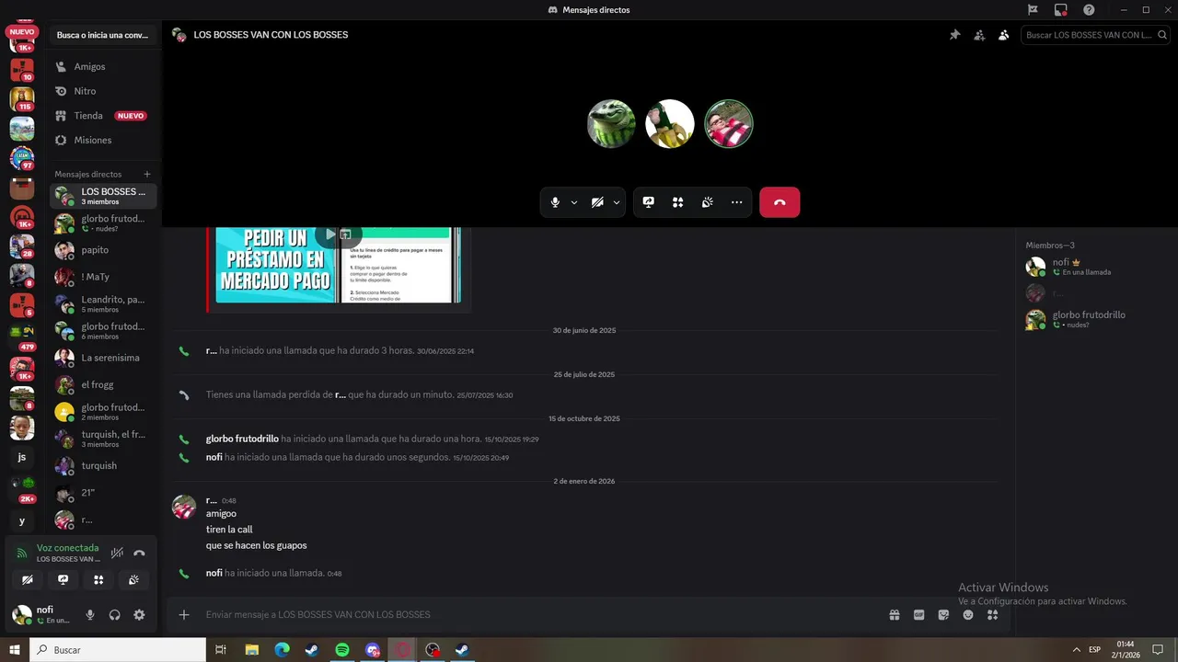Viewport: 1178px width, 662px height.
Task: Open turquish direct message
Action: (x=103, y=465)
